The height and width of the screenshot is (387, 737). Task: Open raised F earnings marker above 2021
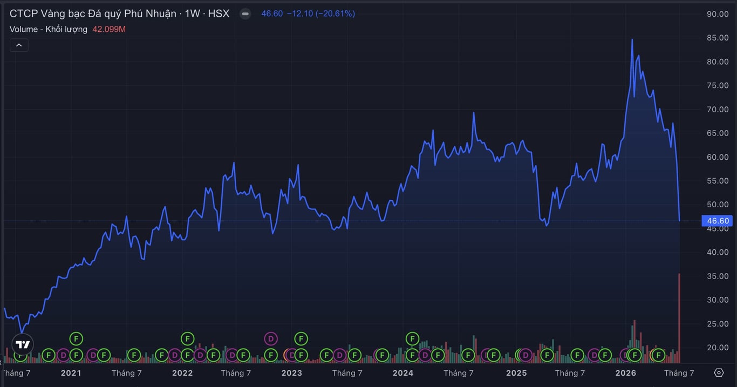(x=76, y=339)
